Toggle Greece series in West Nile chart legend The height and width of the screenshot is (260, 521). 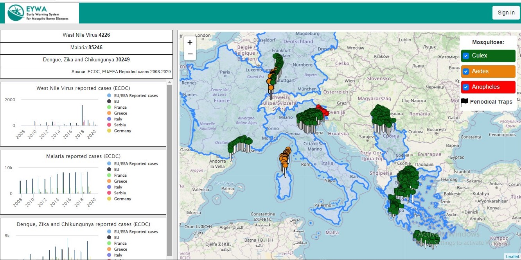117,113
